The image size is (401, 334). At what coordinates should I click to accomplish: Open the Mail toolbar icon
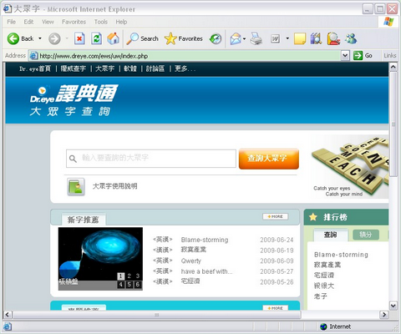click(236, 38)
